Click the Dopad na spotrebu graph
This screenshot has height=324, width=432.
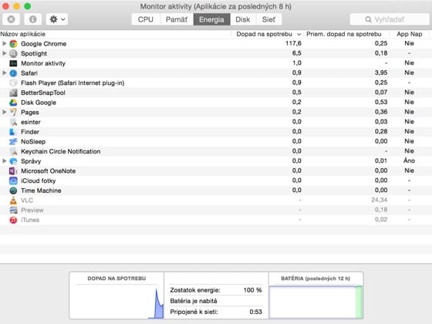click(116, 302)
